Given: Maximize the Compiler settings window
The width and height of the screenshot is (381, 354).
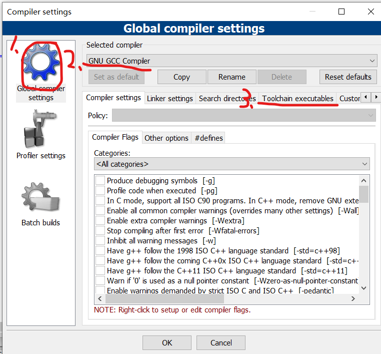Looking at the screenshot, I should (x=341, y=12).
